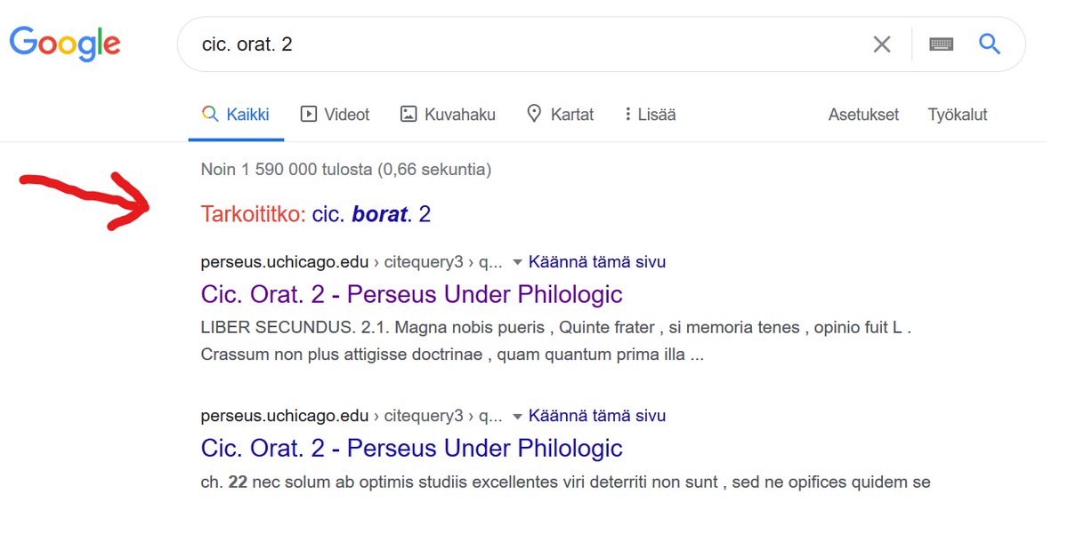This screenshot has width=1068, height=558.
Task: Open the Lisää menu
Action: click(x=651, y=115)
